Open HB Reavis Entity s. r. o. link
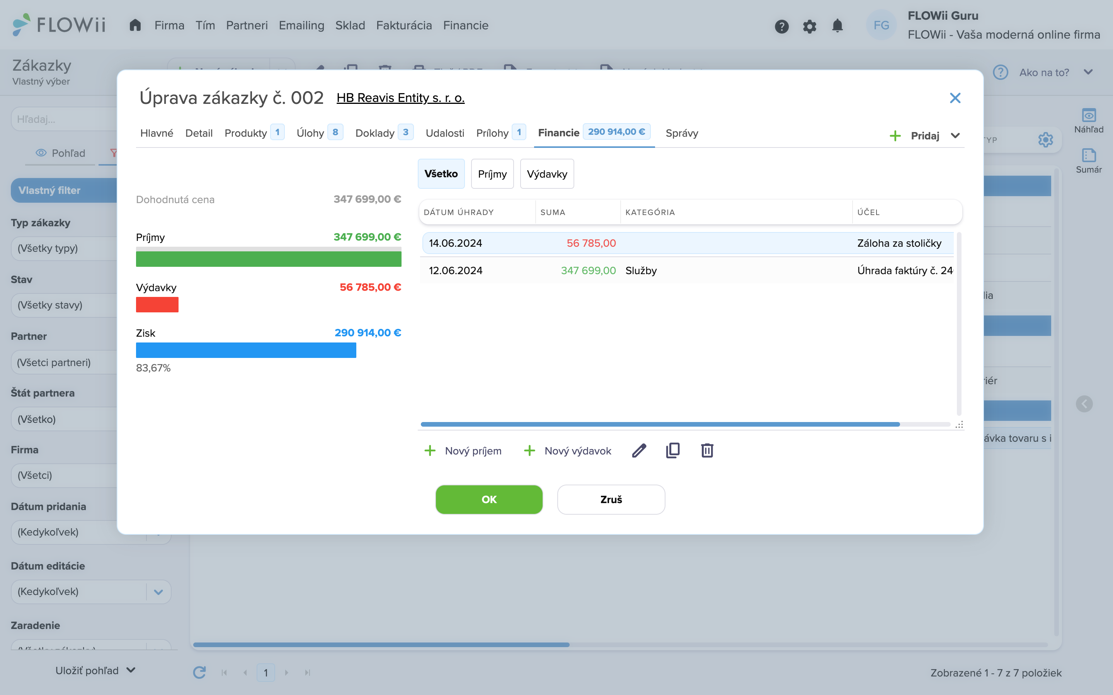The image size is (1113, 695). (x=401, y=98)
